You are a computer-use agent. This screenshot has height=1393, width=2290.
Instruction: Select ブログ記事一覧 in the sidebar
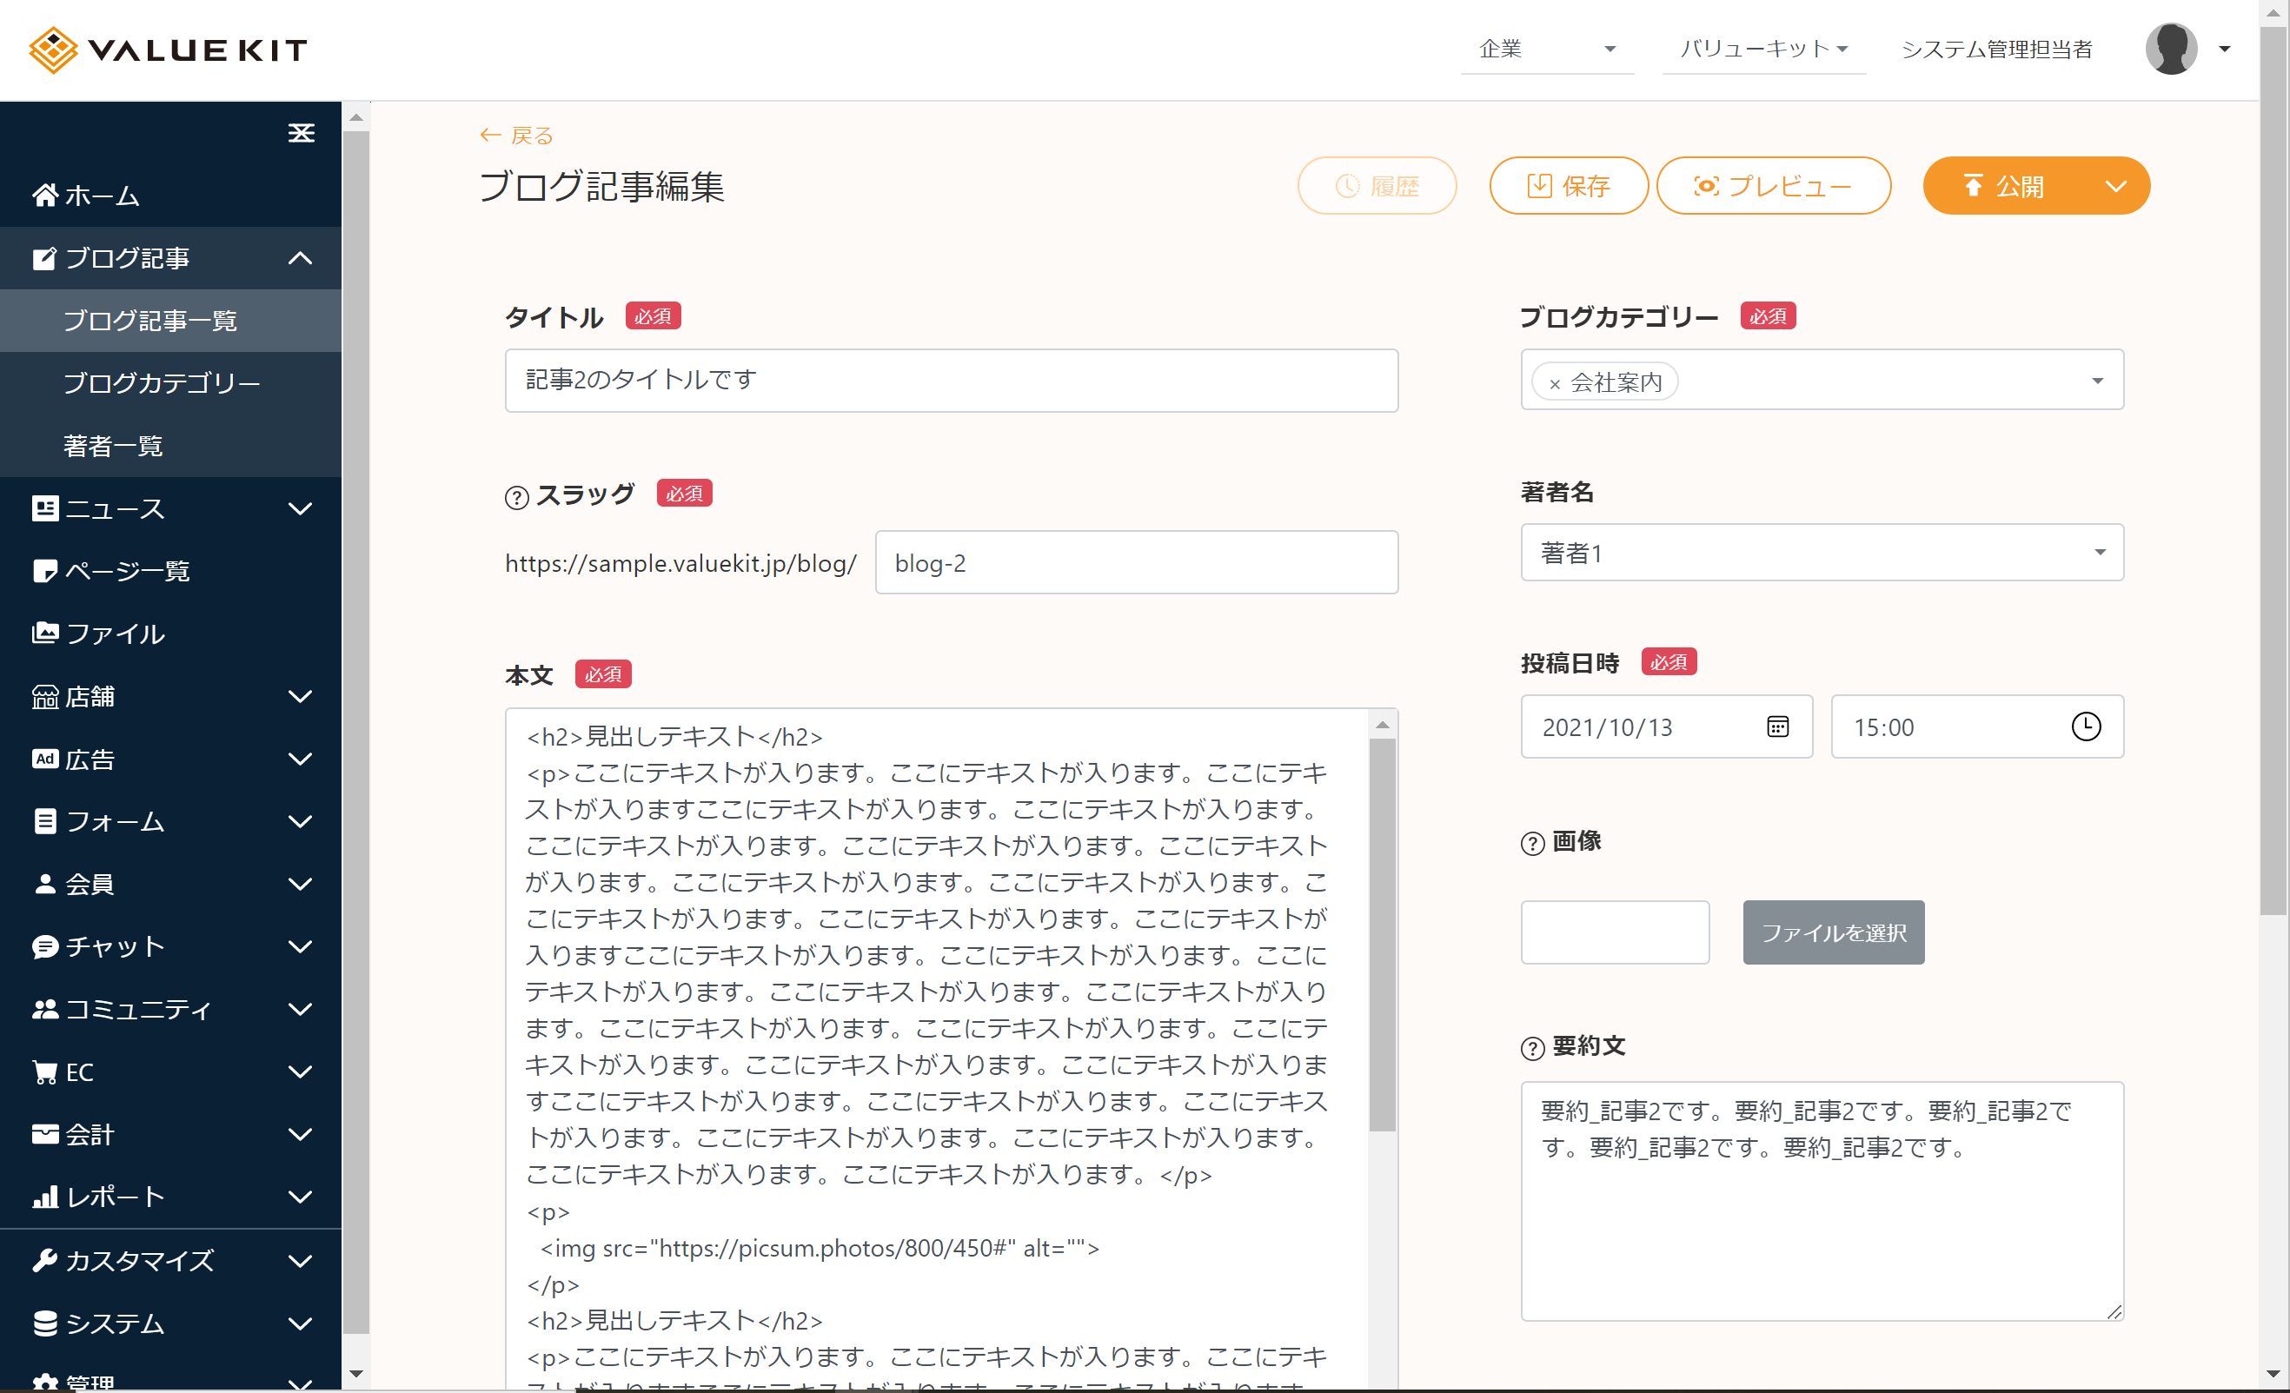pyautogui.click(x=151, y=320)
